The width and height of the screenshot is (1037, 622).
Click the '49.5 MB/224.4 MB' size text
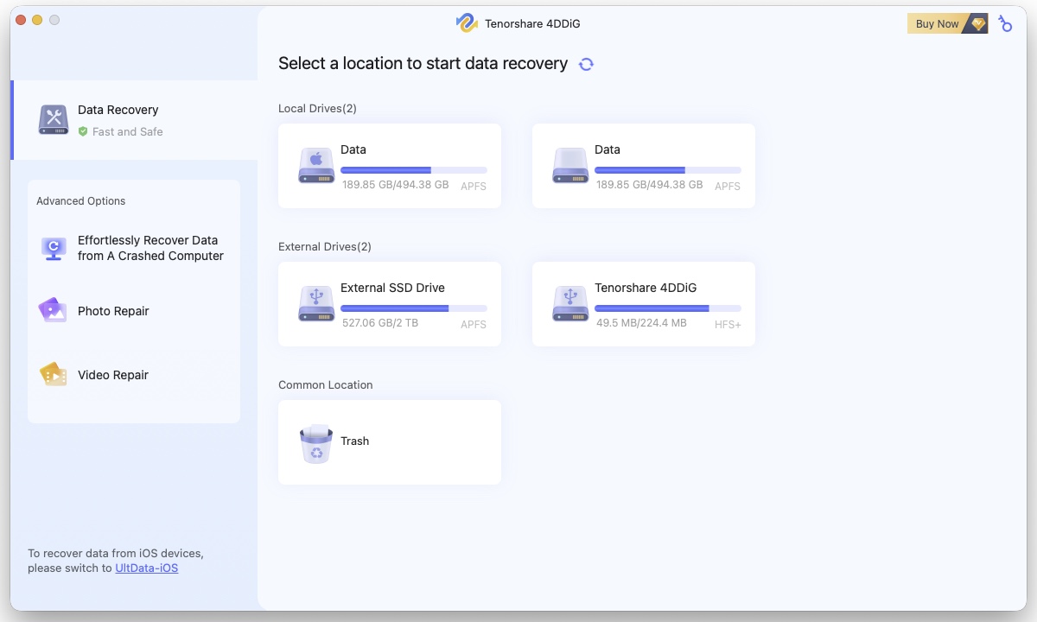pos(641,323)
